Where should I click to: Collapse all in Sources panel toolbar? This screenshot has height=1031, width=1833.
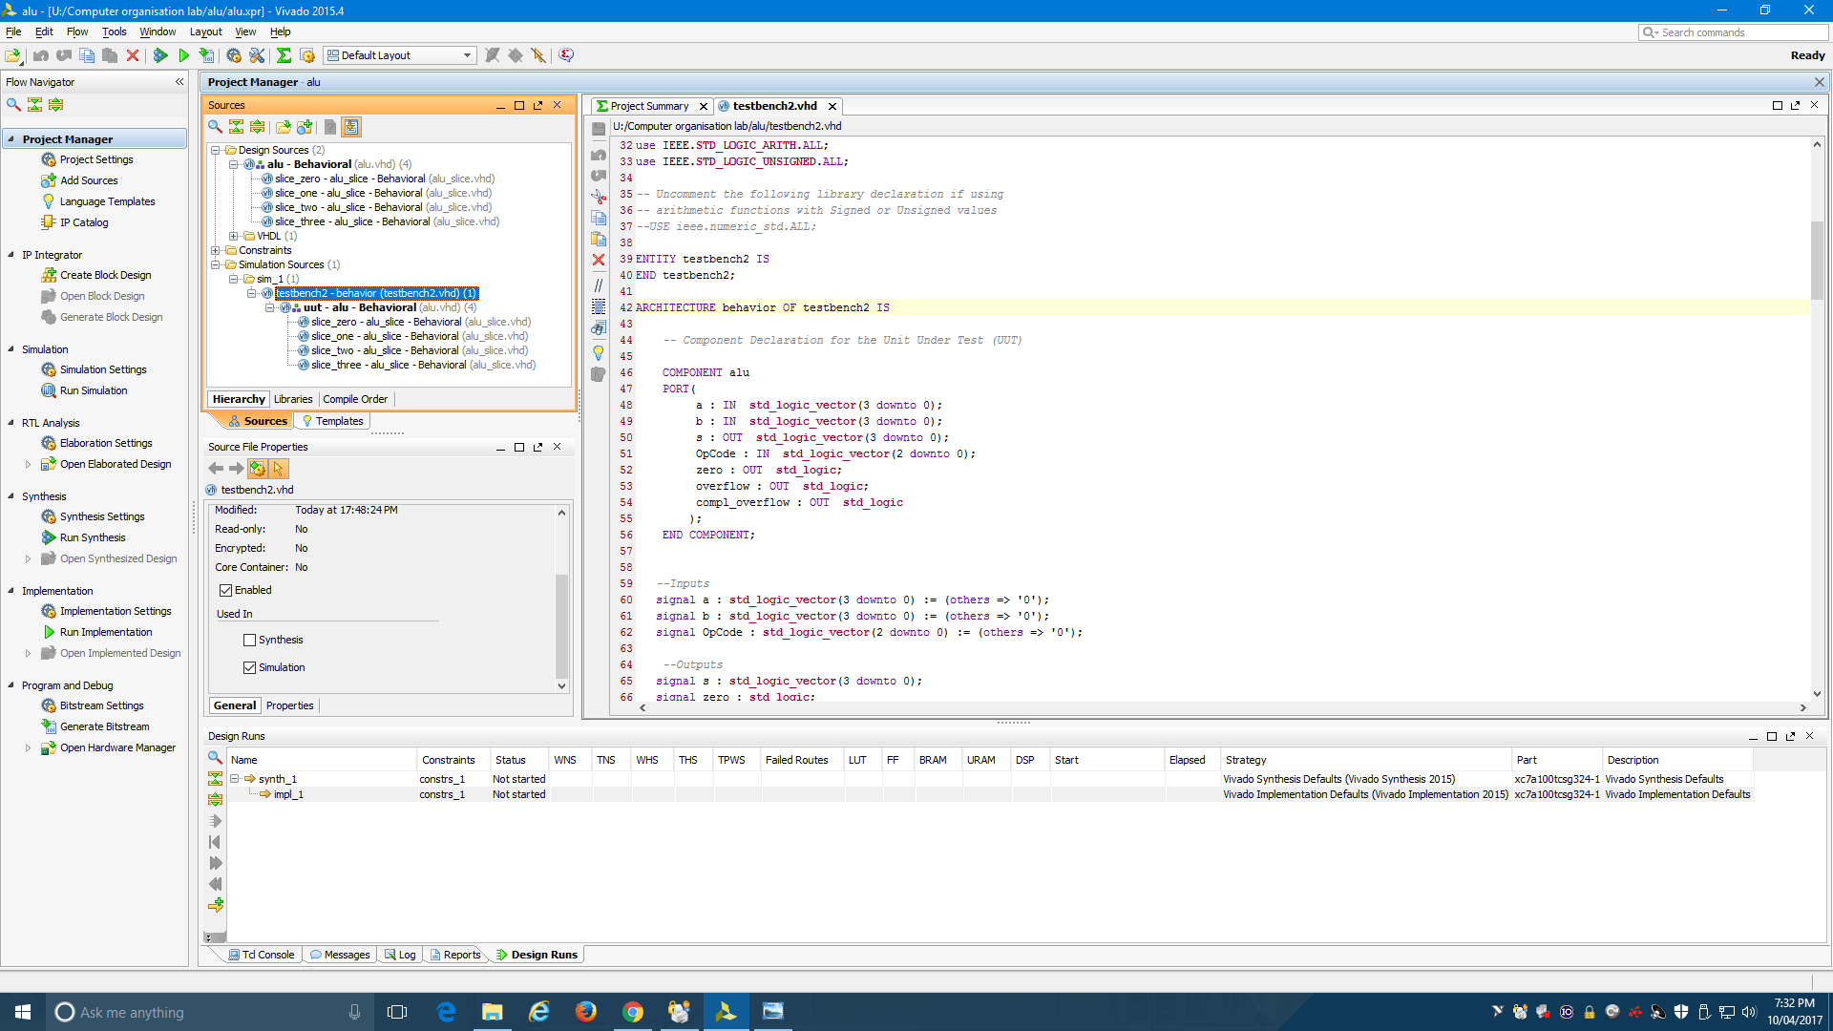click(236, 127)
